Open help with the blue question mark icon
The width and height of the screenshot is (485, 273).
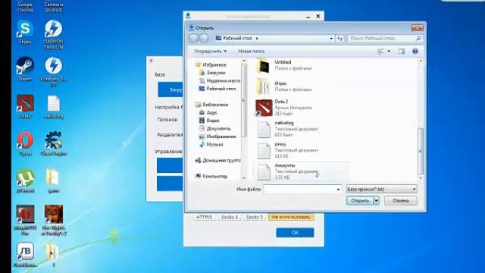[415, 51]
